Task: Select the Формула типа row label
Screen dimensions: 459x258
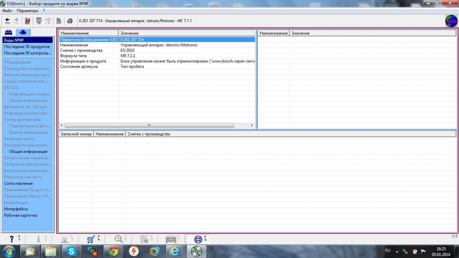Action: 73,56
